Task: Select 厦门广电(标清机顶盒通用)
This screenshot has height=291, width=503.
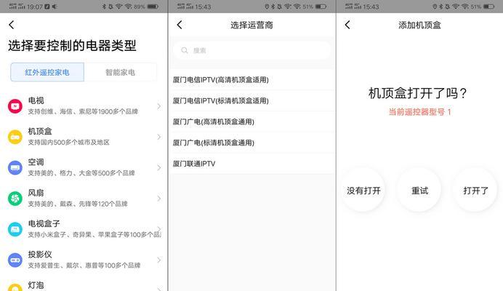Action: [x=251, y=143]
